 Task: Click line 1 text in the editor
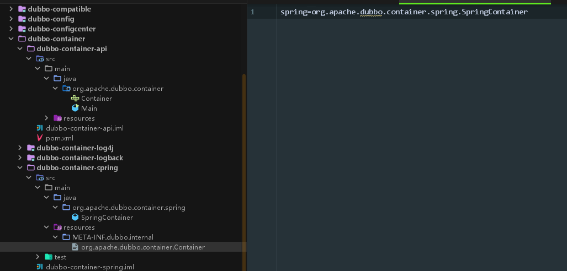[x=404, y=12]
